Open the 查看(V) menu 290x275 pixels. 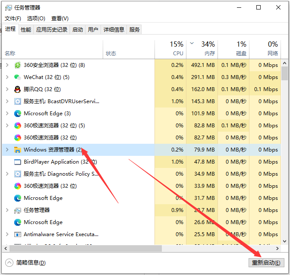coord(60,19)
